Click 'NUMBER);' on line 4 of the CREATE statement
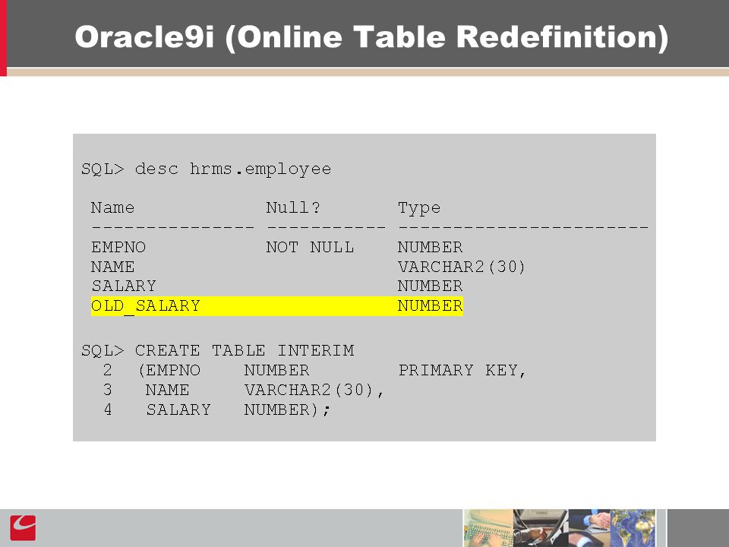 [x=287, y=409]
